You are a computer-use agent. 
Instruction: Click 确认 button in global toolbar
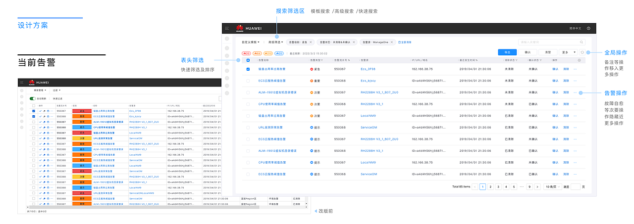coord(528,52)
